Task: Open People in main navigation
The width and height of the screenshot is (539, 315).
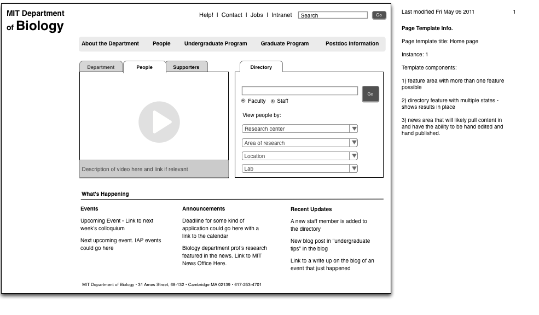Action: click(161, 43)
